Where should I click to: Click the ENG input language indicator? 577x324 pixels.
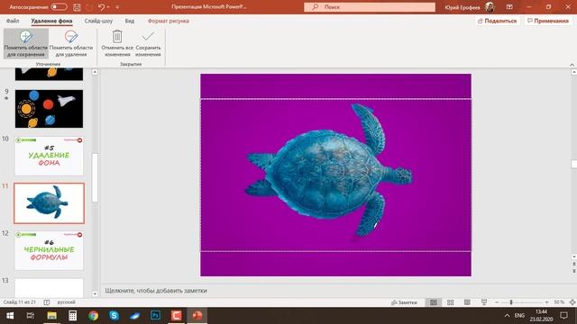519,316
